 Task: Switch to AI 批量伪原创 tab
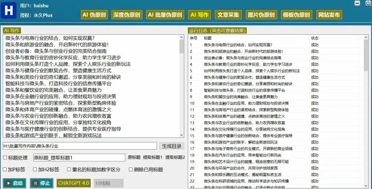(x=165, y=15)
